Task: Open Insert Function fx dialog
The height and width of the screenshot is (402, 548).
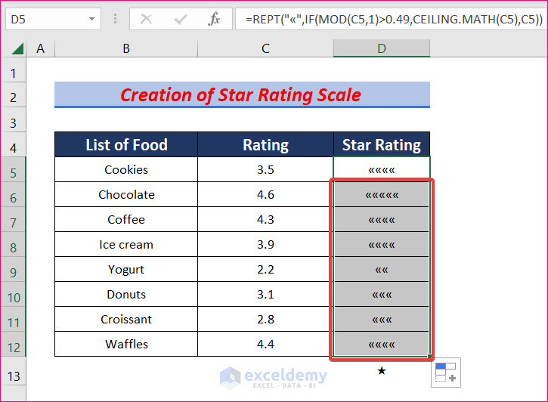Action: tap(214, 19)
